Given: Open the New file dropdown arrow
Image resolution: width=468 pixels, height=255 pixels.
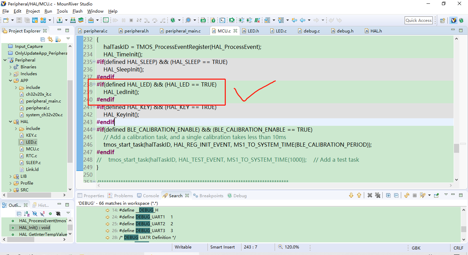Looking at the screenshot, I should click(13, 20).
